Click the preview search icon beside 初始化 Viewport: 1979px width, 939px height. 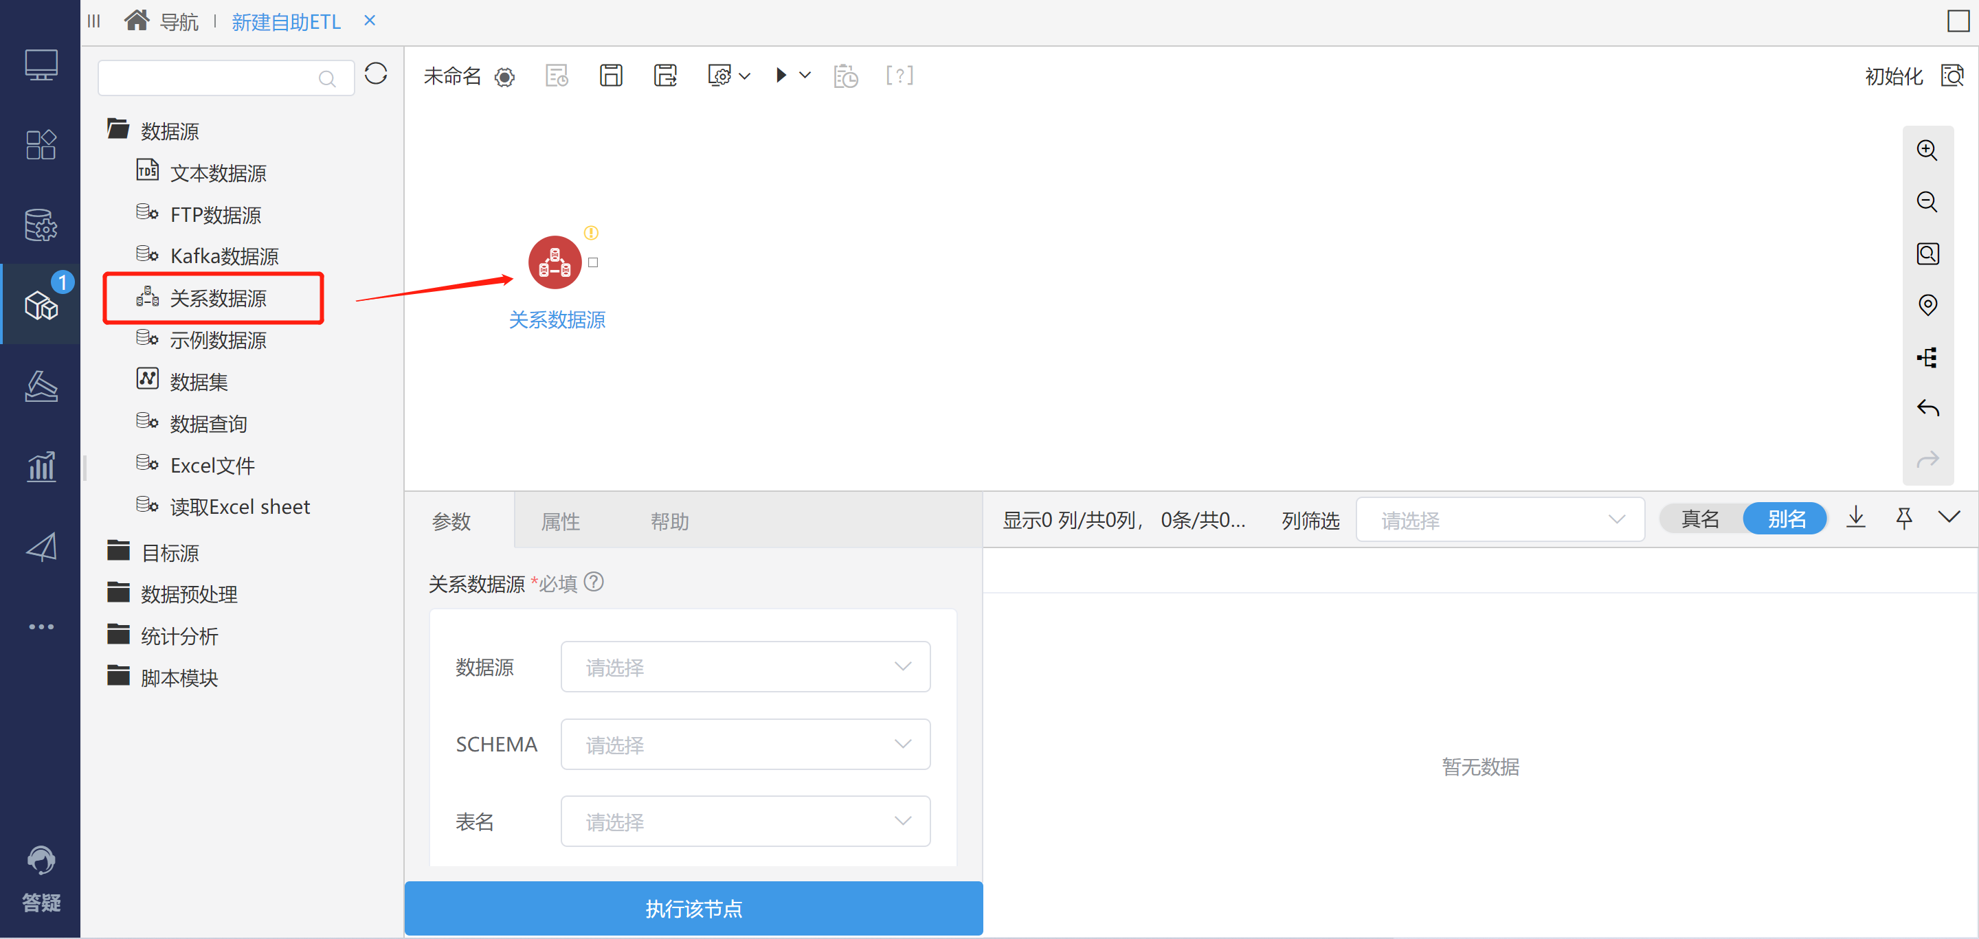pos(1952,76)
